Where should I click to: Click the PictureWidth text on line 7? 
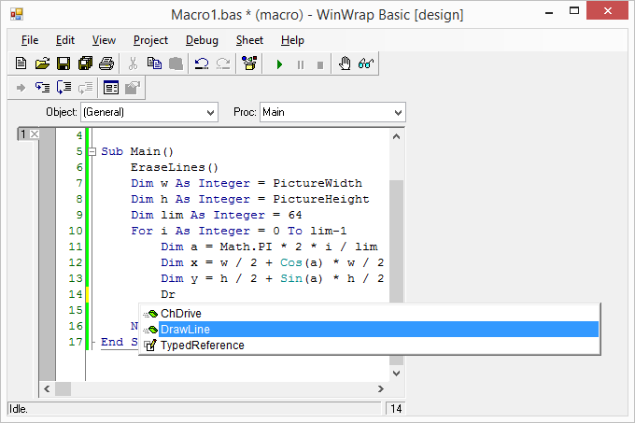tap(317, 183)
